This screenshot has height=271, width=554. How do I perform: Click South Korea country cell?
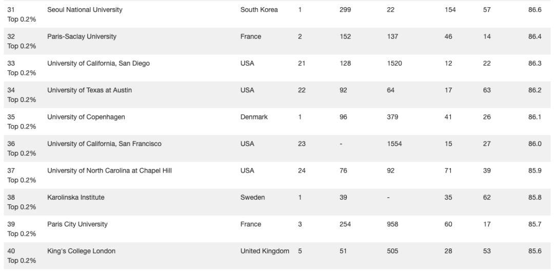[259, 10]
